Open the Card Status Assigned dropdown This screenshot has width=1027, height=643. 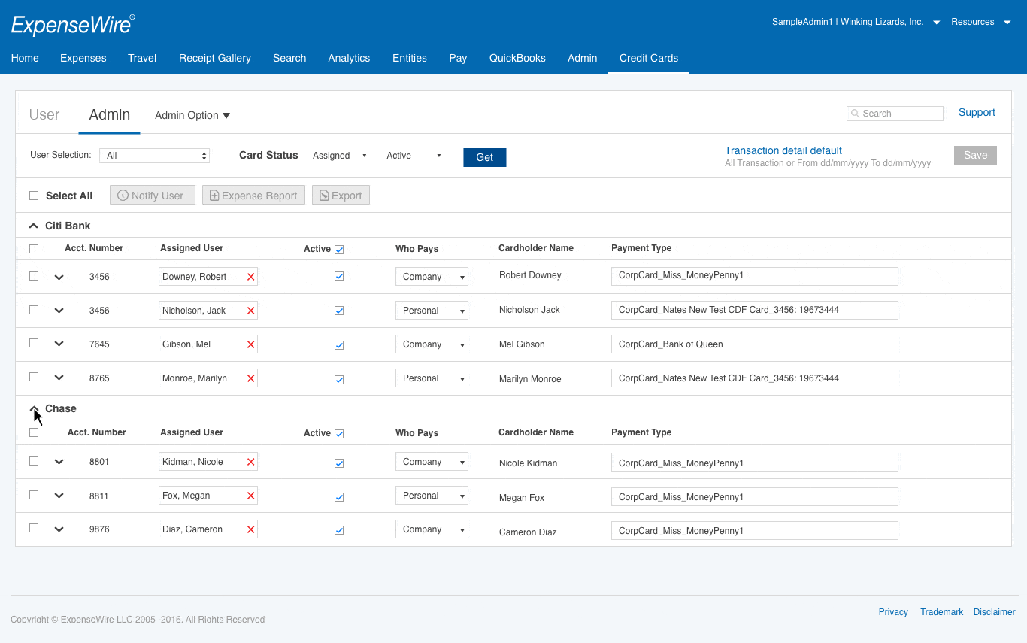click(x=337, y=156)
